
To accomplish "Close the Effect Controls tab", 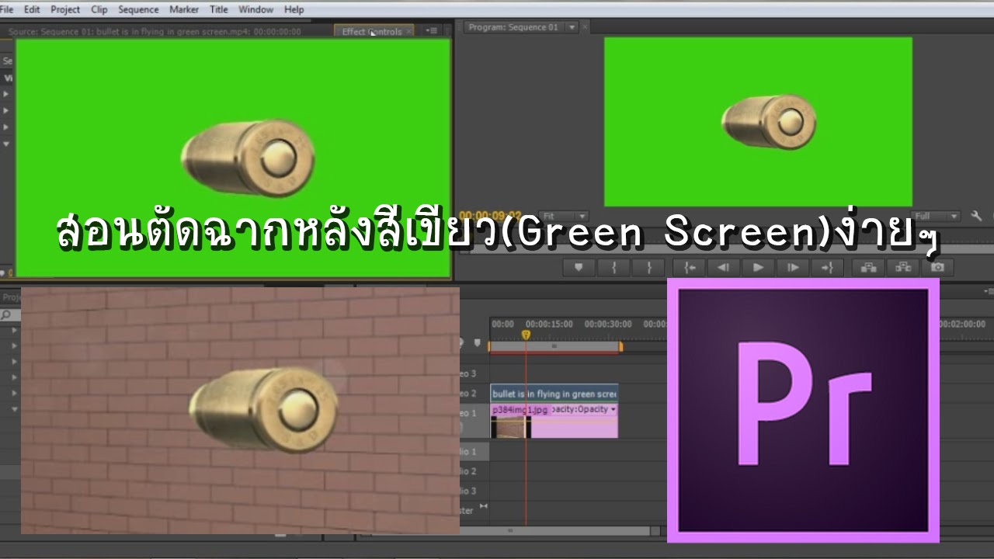I will pyautogui.click(x=409, y=32).
